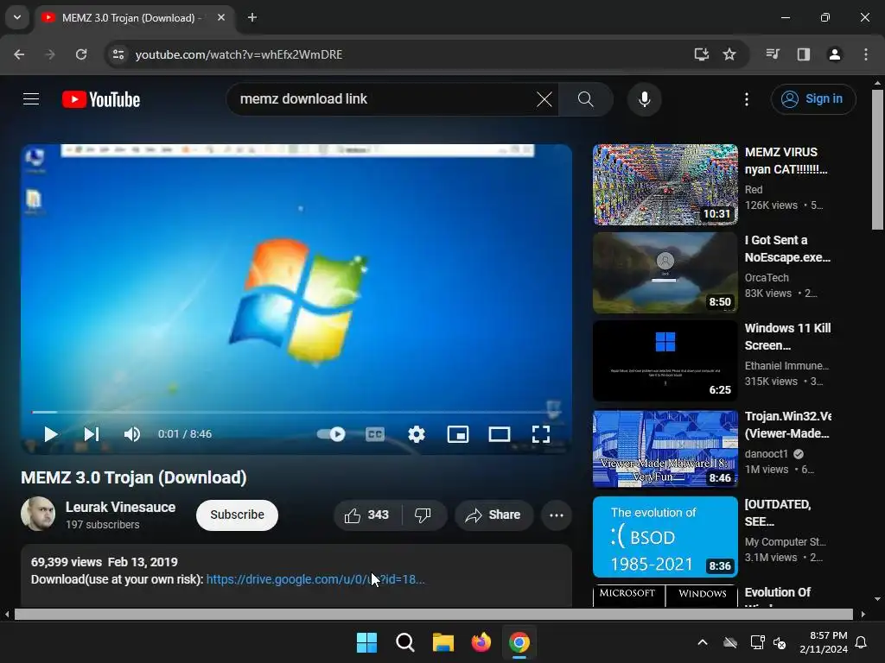Click the vertical page scrollbar
Screen dimensions: 885x663
pyautogui.click(x=877, y=159)
